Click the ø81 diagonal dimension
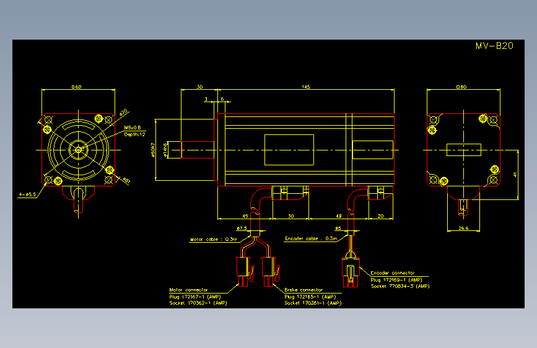 point(126,180)
